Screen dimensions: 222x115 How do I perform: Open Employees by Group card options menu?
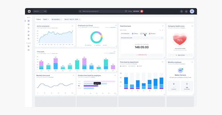coord(116,25)
